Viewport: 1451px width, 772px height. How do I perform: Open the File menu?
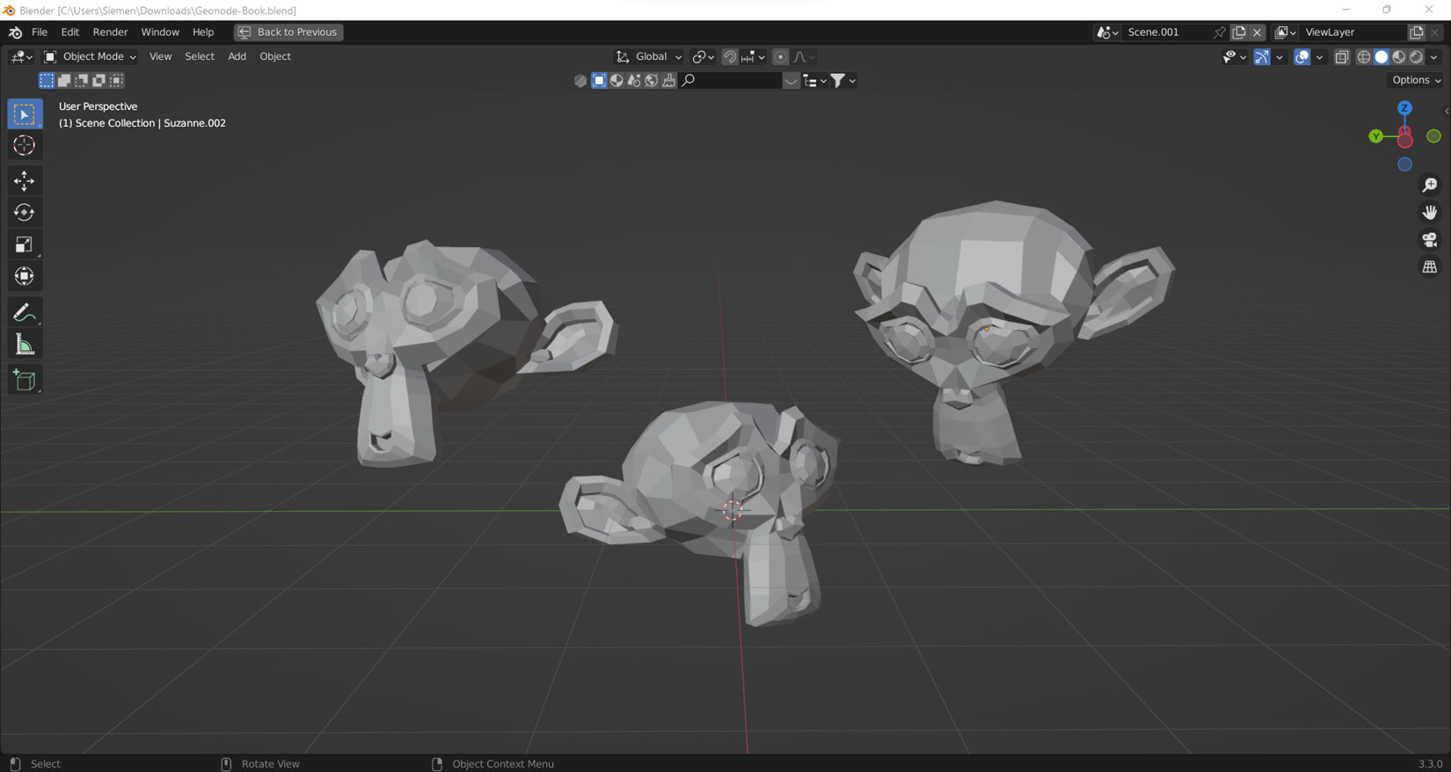(x=40, y=32)
